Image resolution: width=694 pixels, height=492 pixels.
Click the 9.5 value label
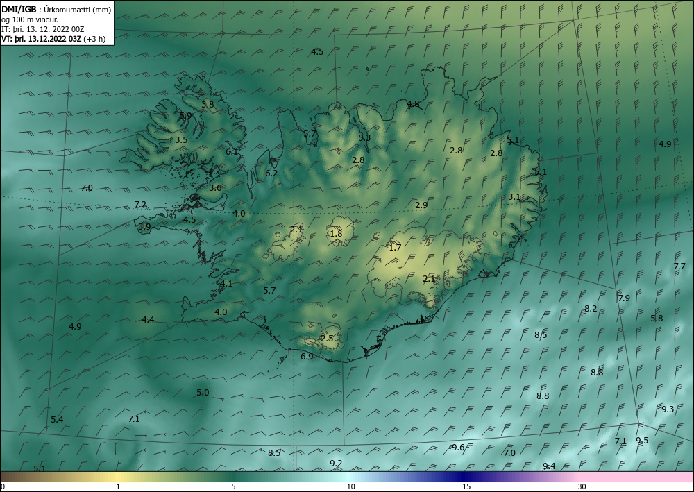click(x=642, y=440)
